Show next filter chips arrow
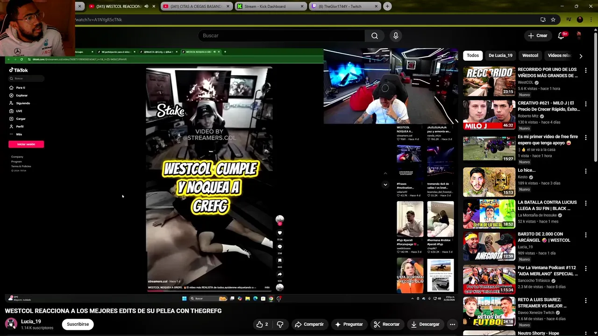 pos(581,56)
